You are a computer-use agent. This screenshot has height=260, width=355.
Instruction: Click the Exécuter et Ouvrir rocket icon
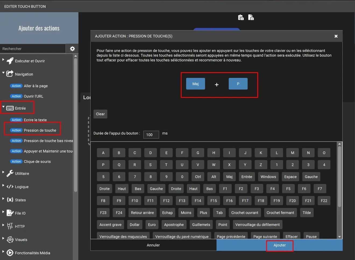pos(10,61)
